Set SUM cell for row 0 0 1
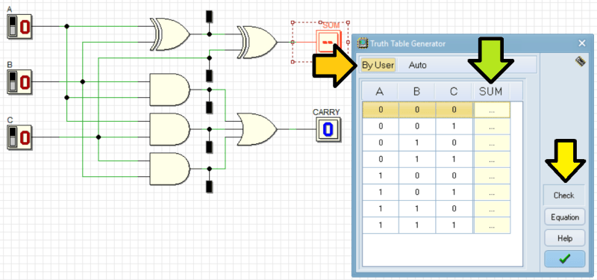 [492, 126]
